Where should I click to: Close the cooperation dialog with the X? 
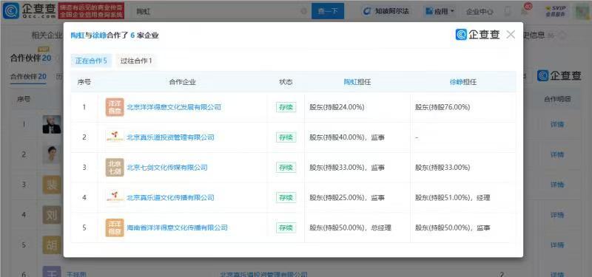[511, 35]
